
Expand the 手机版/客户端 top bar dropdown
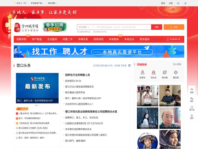pos(37,3)
